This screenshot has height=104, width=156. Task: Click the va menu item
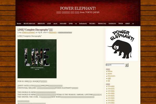pos(76,24)
